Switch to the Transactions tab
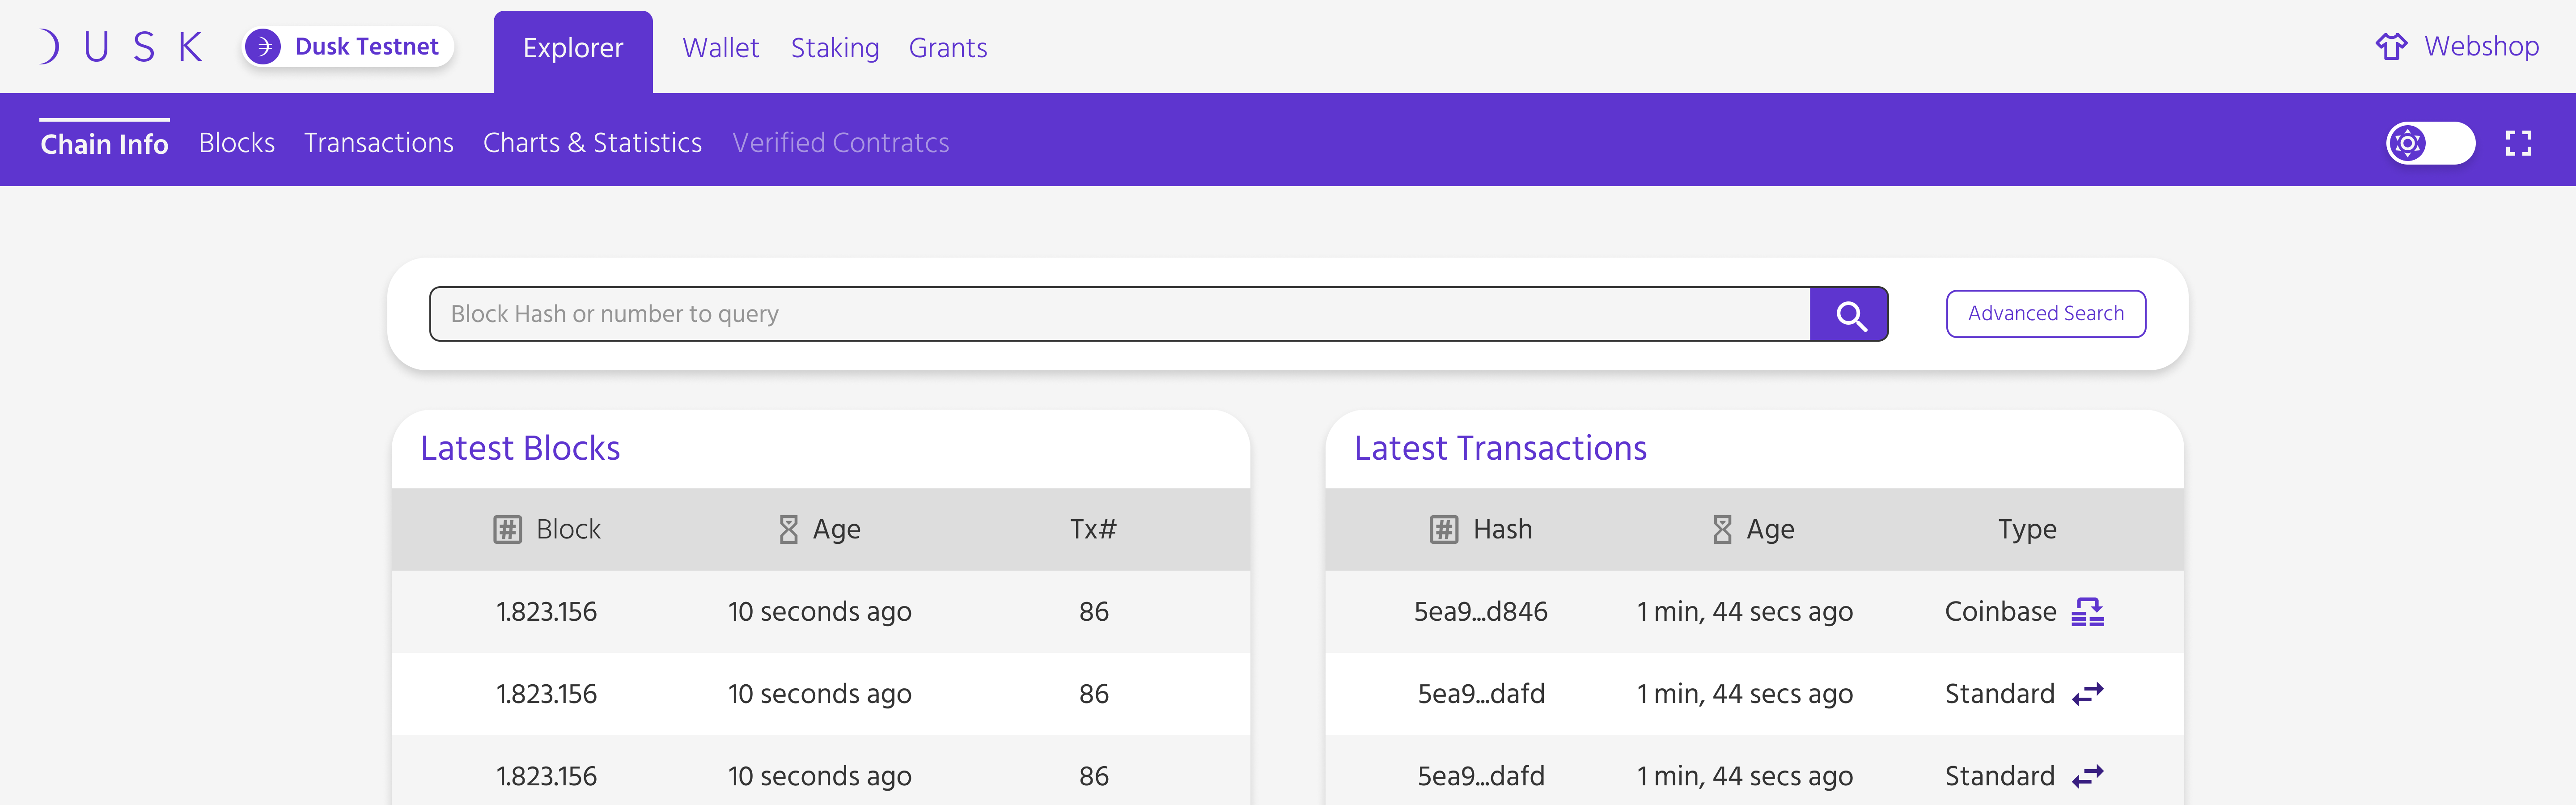This screenshot has height=805, width=2576. 379,143
